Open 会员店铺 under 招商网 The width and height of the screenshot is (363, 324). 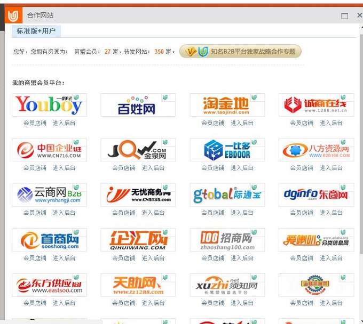pyautogui.click(x=212, y=258)
